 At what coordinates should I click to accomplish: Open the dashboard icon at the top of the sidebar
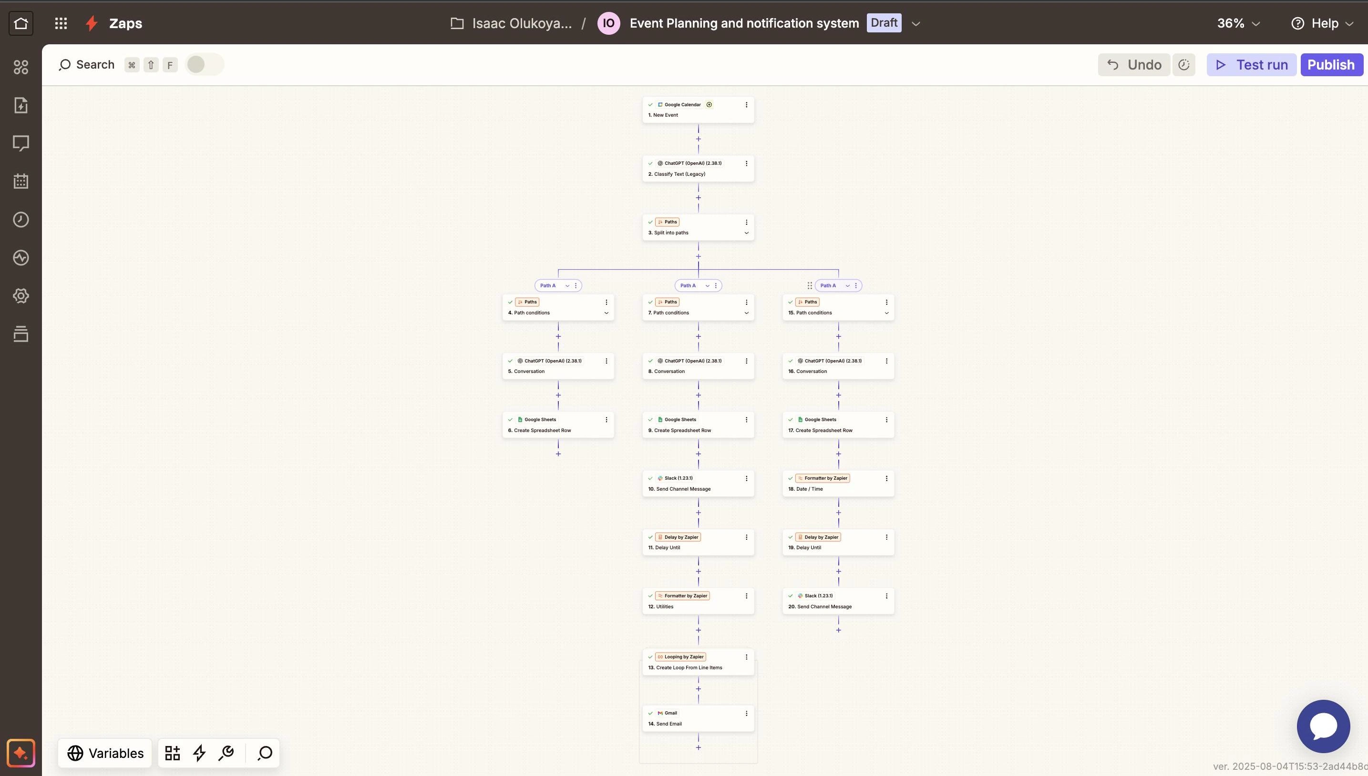[x=21, y=67]
